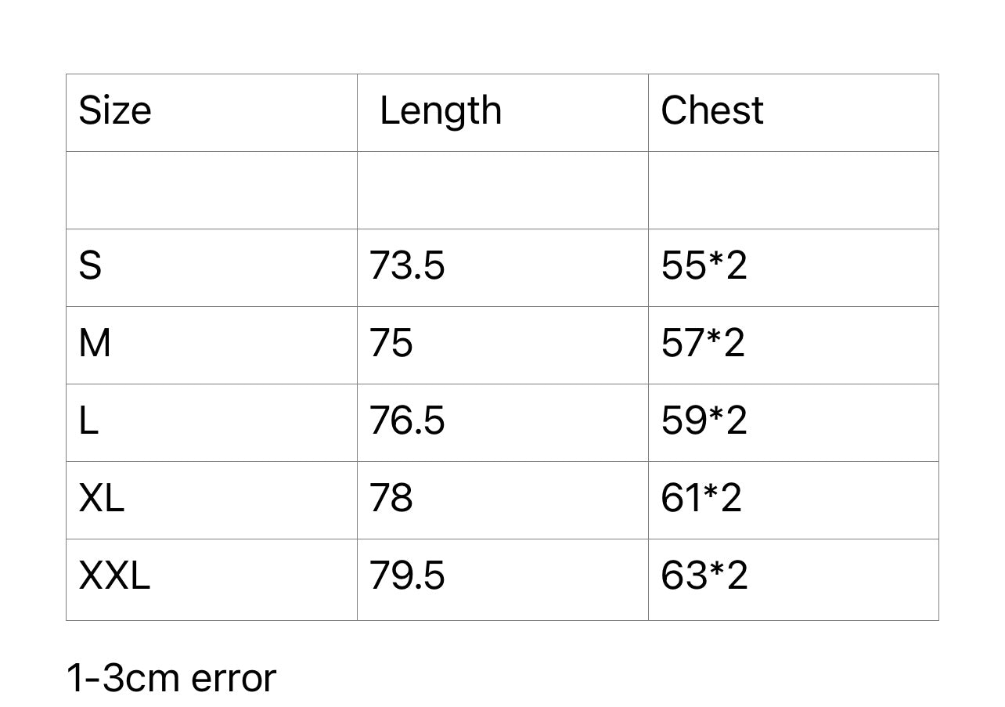Click the Chest column header cell
This screenshot has height=707, width=1005.
[711, 110]
